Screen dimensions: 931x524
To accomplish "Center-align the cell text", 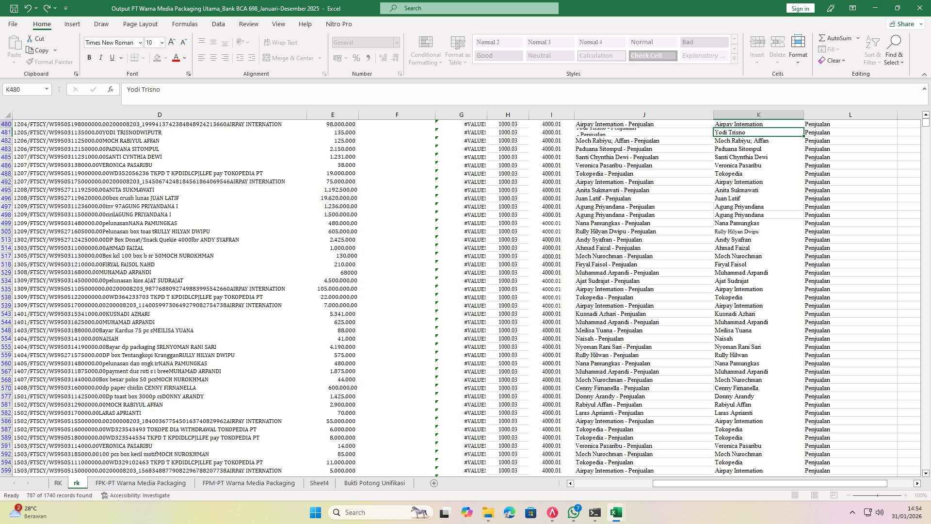I will pos(213,57).
